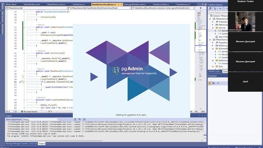The width and height of the screenshot is (263, 148).
Task: Click the Data Sources vertical side tab
Action: click(2, 16)
